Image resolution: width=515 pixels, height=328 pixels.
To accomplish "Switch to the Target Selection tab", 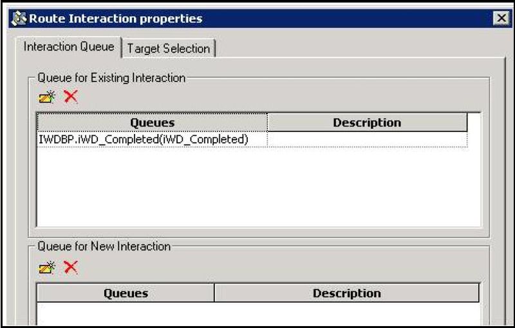I will tap(169, 48).
